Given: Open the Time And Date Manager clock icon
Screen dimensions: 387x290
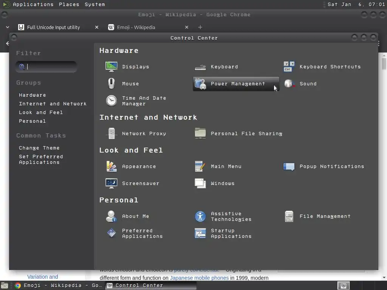Looking at the screenshot, I should (x=111, y=101).
